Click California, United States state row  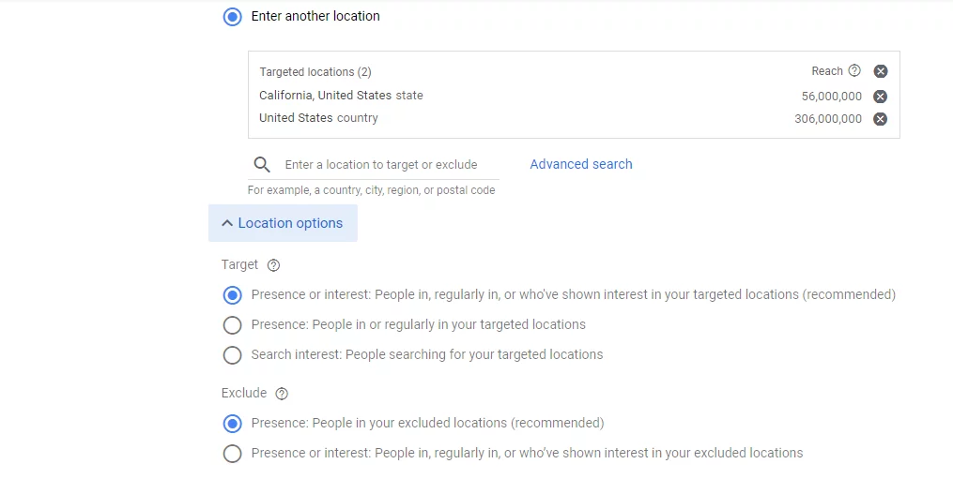[573, 96]
